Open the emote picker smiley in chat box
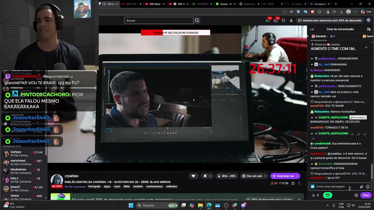This screenshot has width=374, height=210. pyautogui.click(x=368, y=187)
